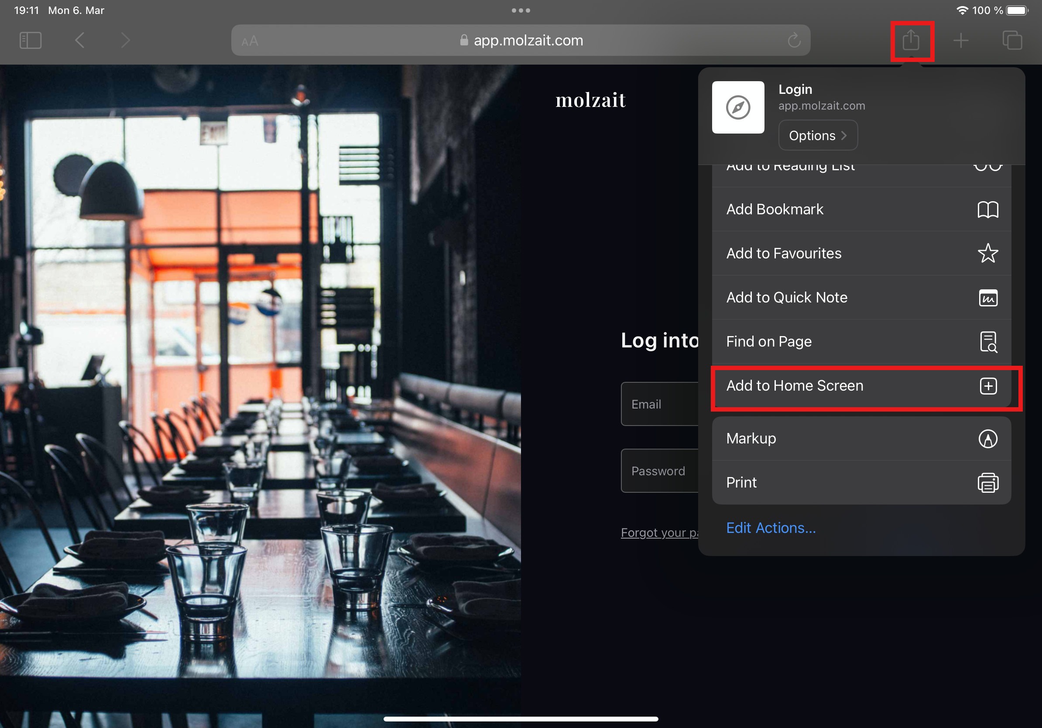Click the lock icon in address bar
1042x728 pixels.
point(464,40)
